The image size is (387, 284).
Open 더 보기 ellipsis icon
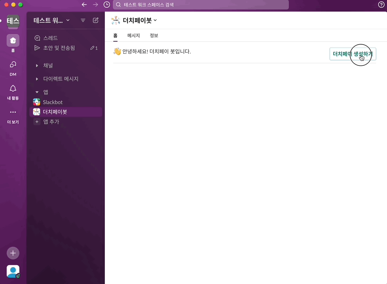(13, 112)
